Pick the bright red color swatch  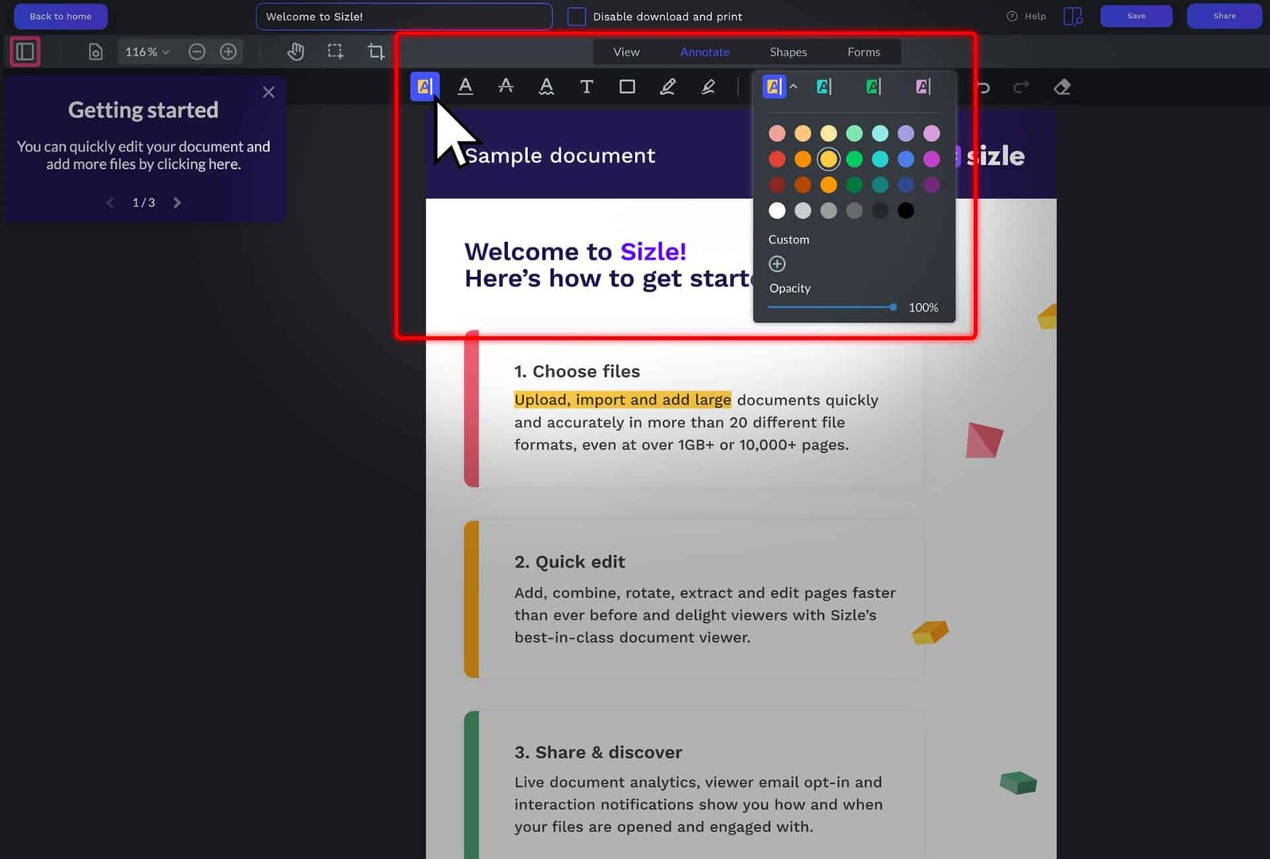click(777, 159)
